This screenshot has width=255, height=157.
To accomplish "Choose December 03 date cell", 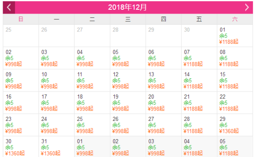I will coord(57,58).
